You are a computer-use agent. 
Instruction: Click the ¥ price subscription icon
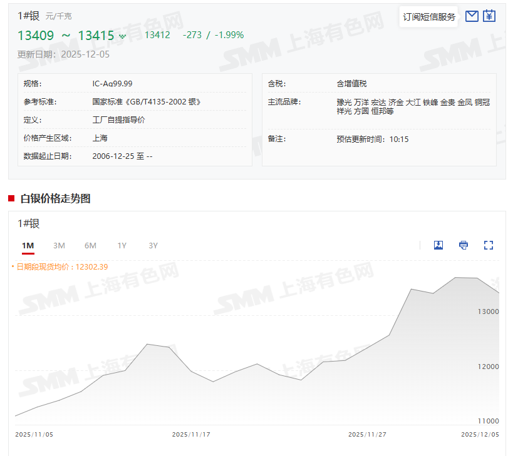(490, 17)
